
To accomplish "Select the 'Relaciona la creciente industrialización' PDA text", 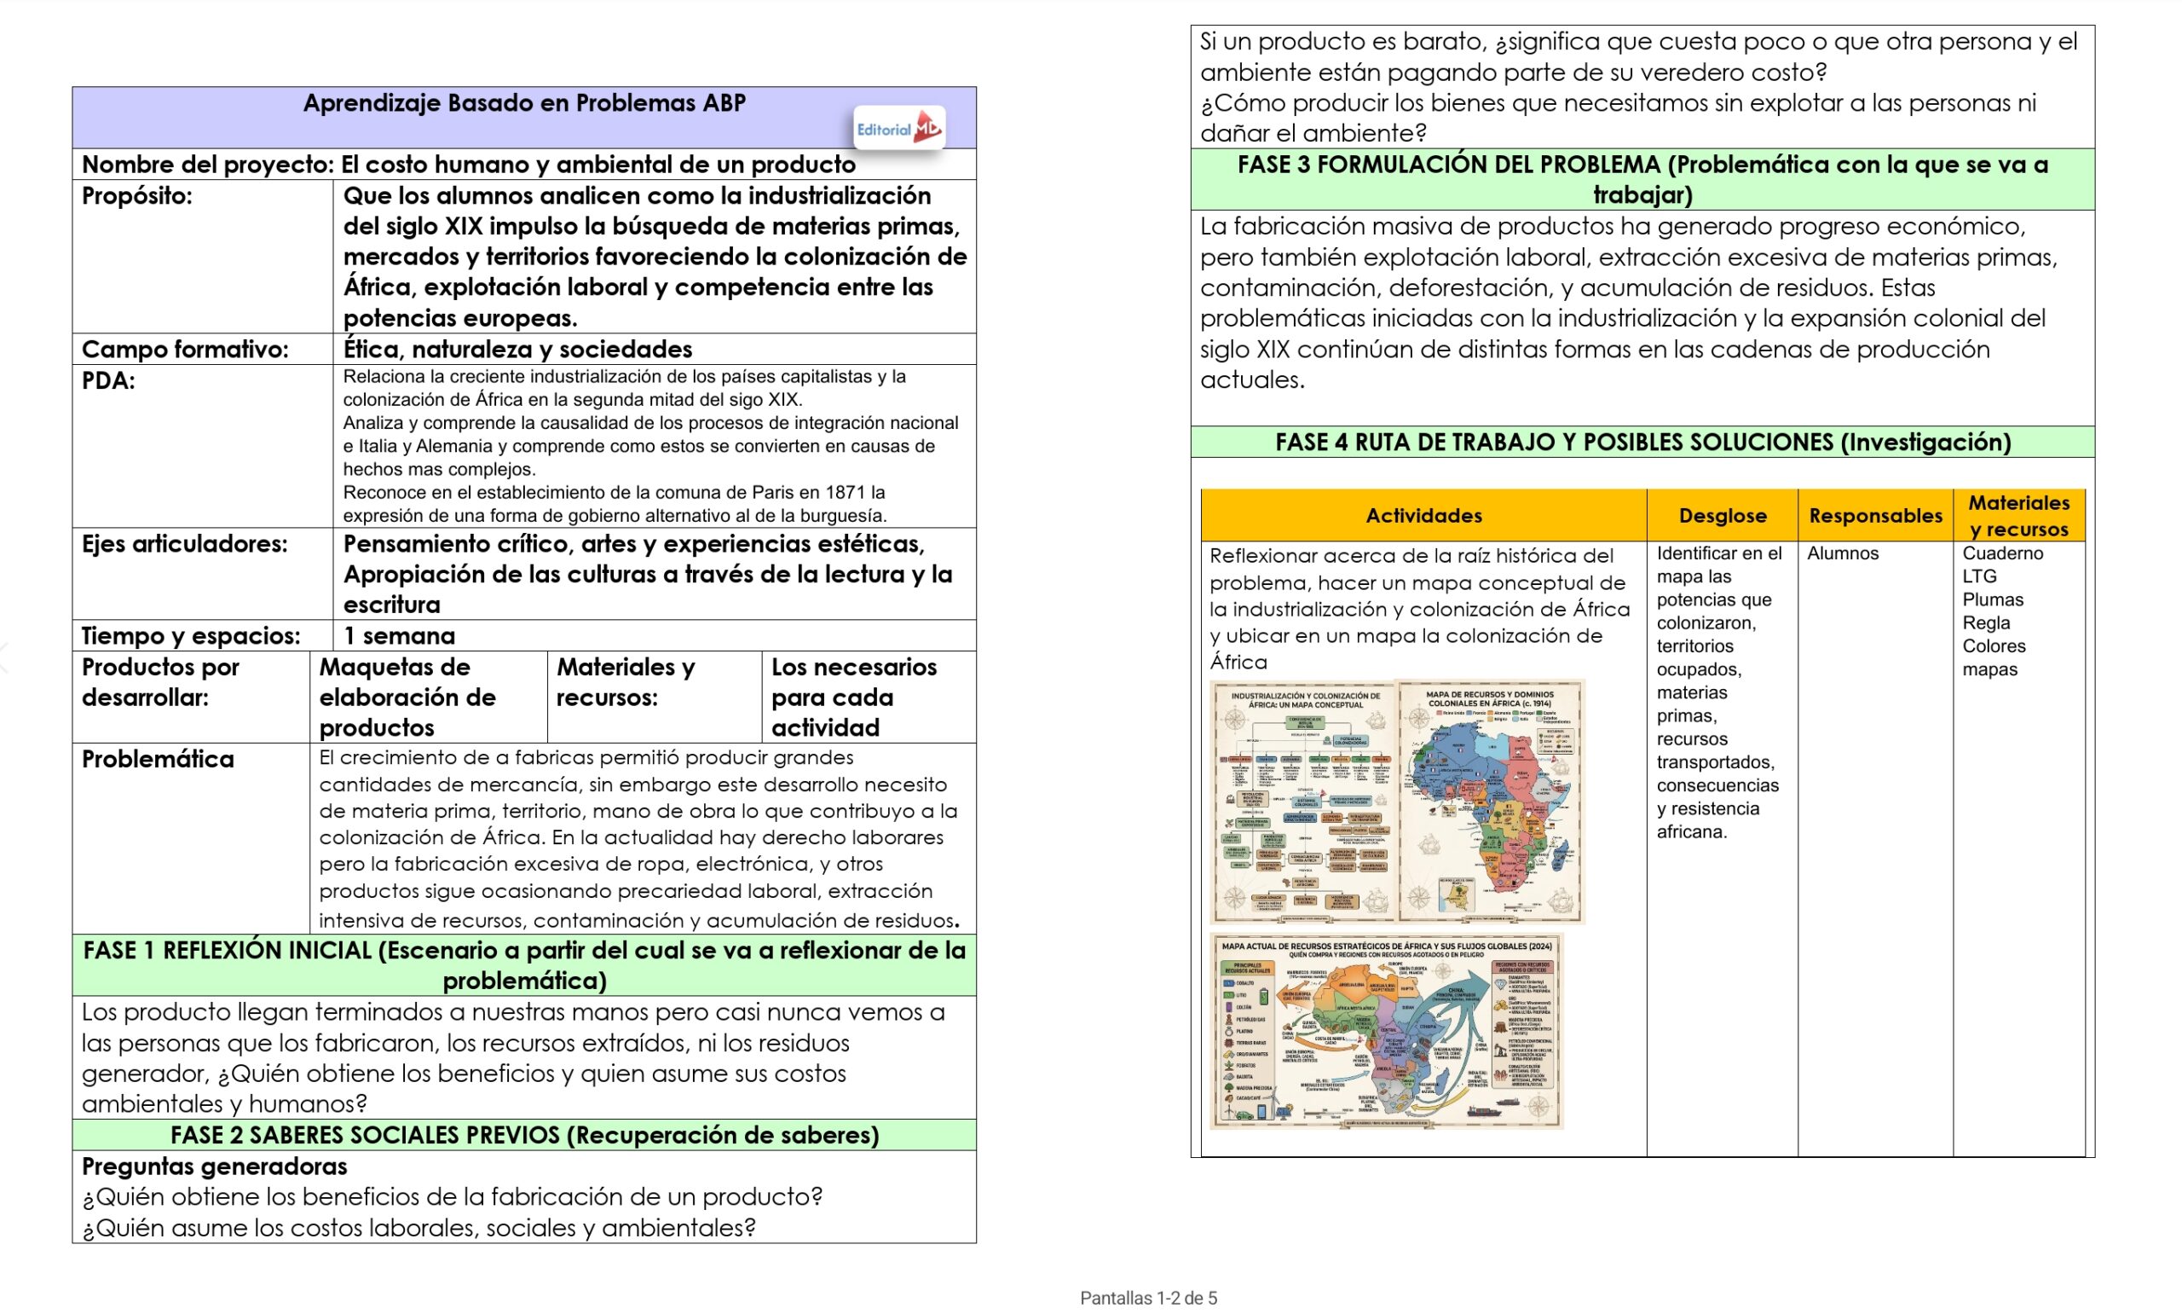I will [624, 388].
